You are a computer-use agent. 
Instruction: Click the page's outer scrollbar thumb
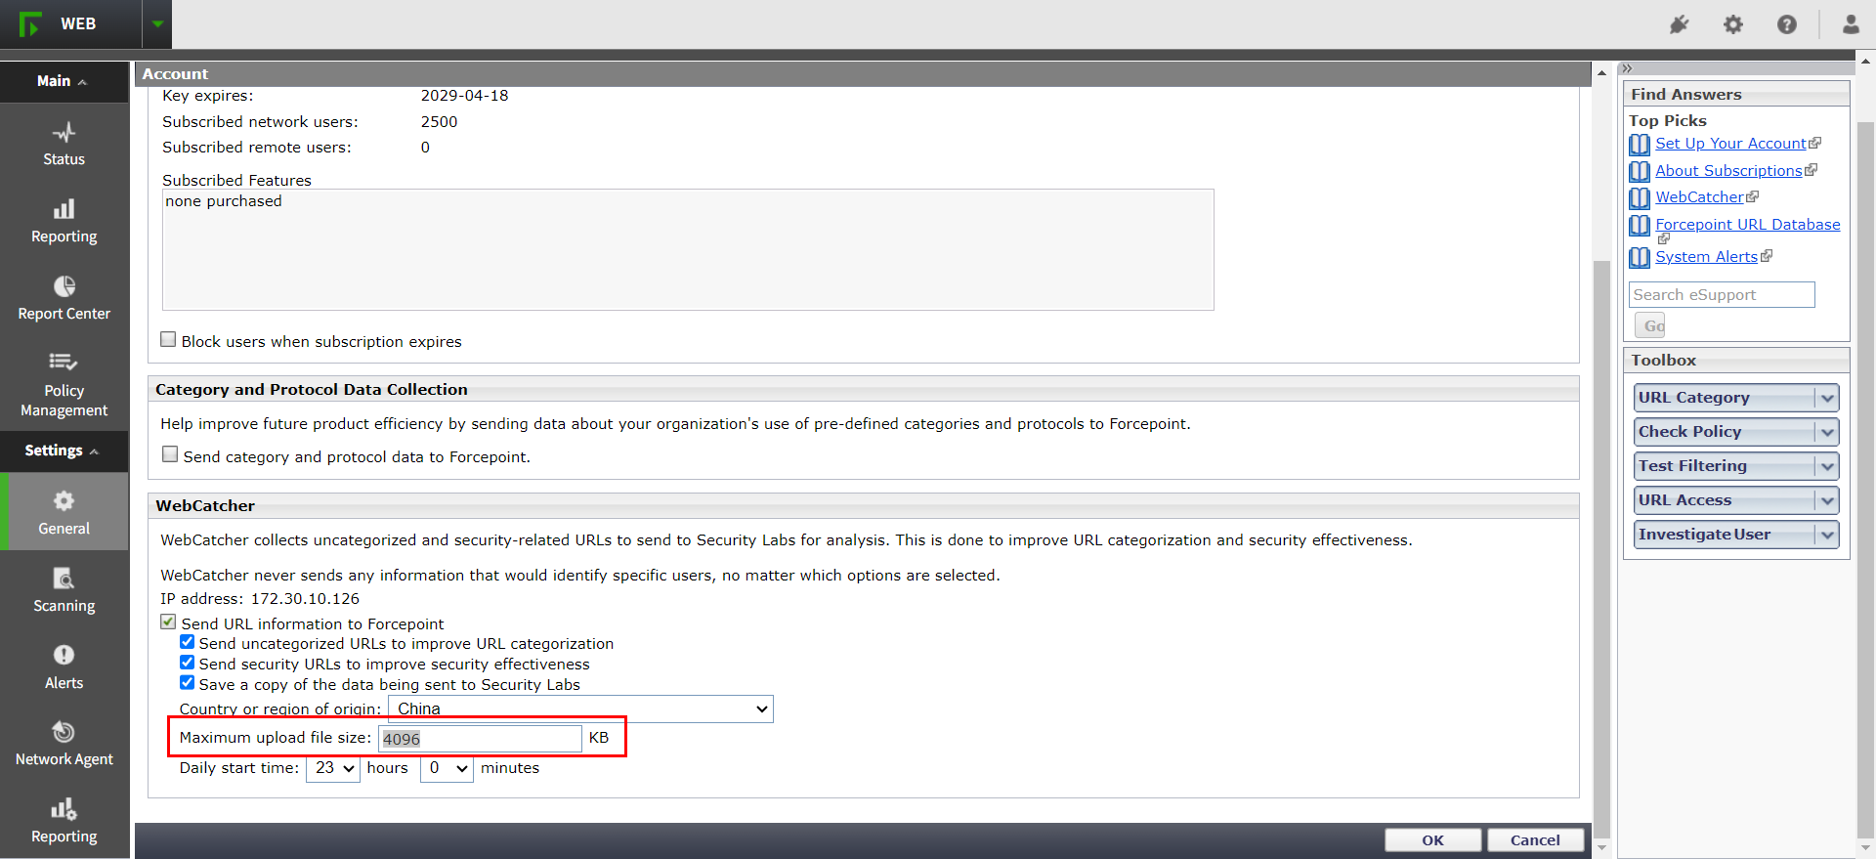coord(1865,479)
